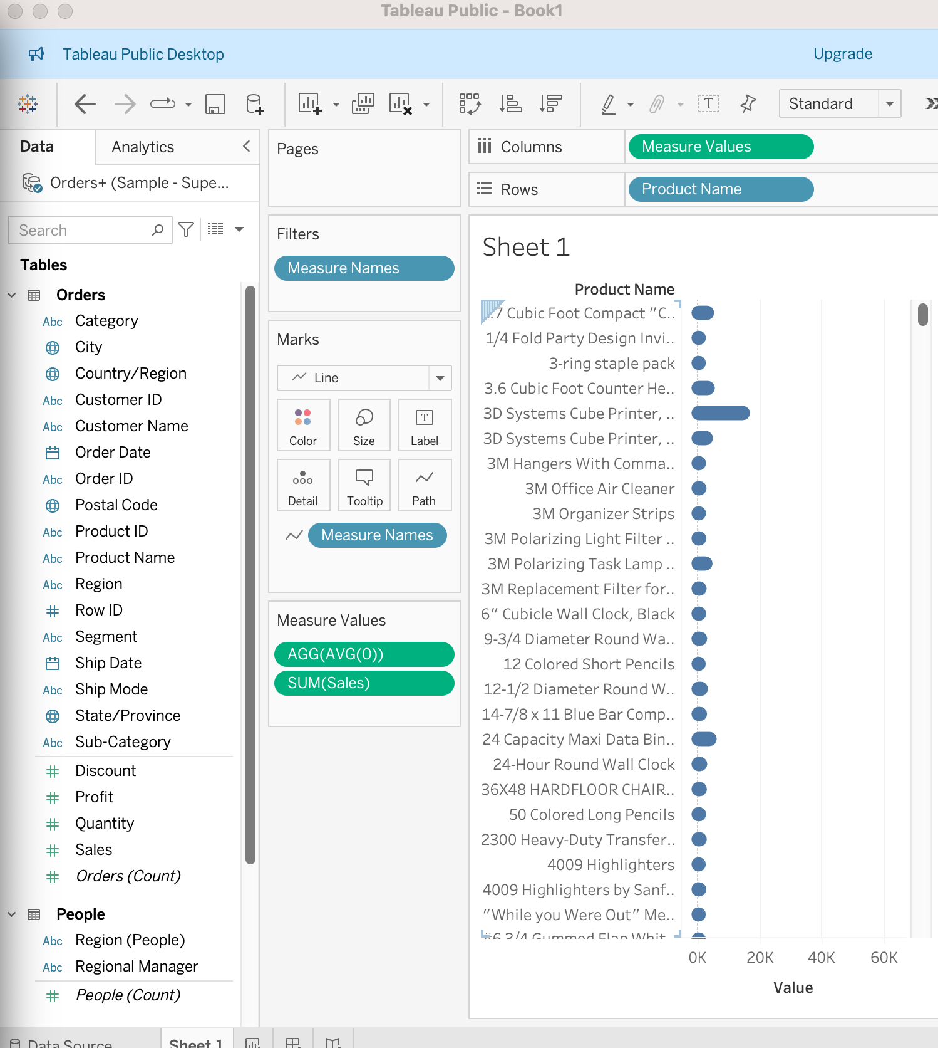938x1048 pixels.
Task: Click the filter funnel icon in Data pane
Action: coord(186,229)
